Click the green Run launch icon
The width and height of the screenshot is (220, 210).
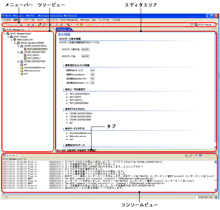pyautogui.click(x=68, y=25)
